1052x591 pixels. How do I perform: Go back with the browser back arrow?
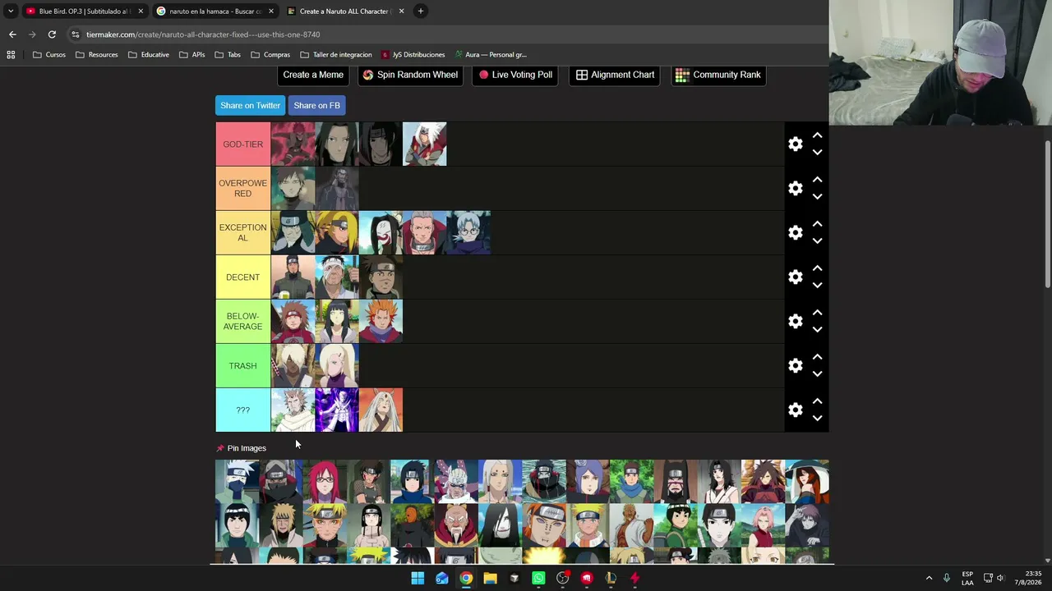[12, 34]
